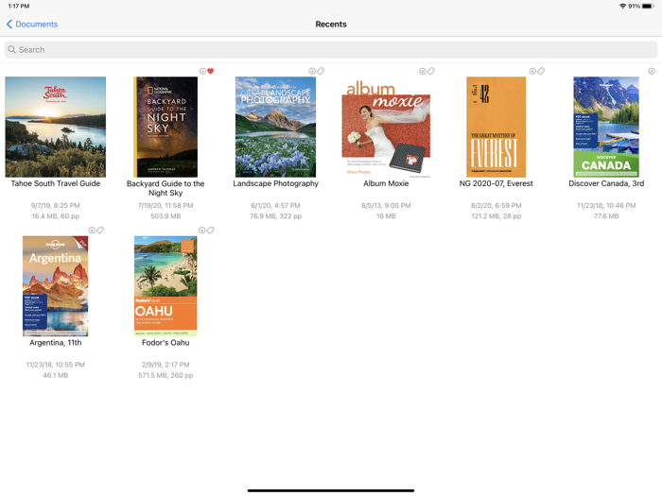Tap size info '121.2 MB, 28 pp'
This screenshot has width=662, height=496.
pyautogui.click(x=496, y=216)
